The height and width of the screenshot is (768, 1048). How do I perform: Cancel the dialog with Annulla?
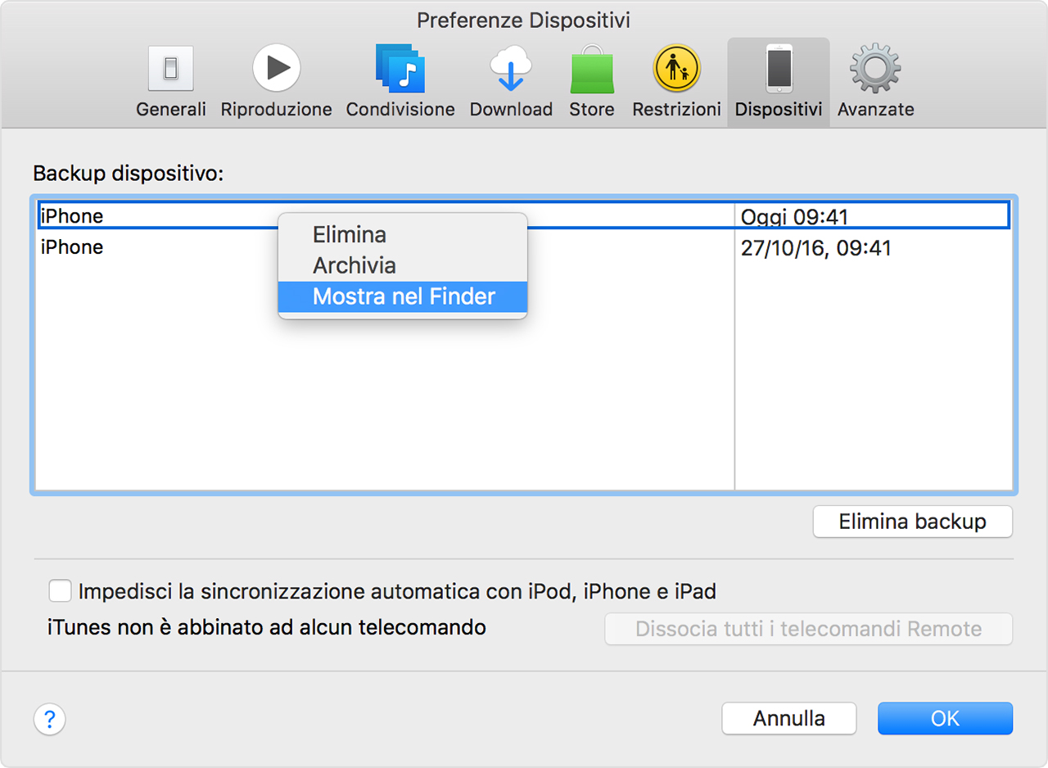coord(789,719)
